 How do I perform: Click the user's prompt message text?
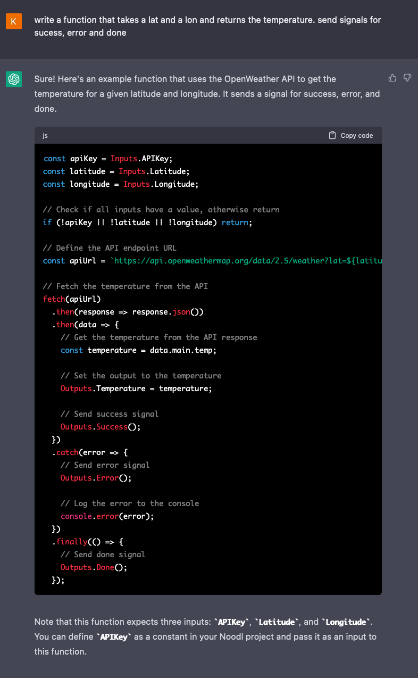pyautogui.click(x=207, y=26)
